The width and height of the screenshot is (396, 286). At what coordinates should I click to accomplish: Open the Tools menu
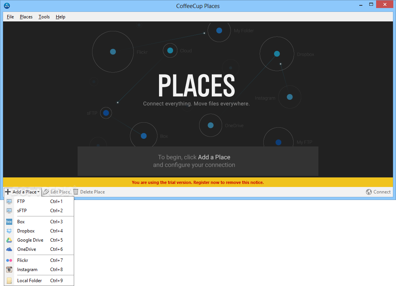pos(44,17)
